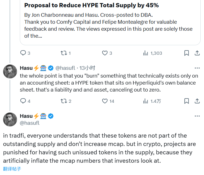204x175 pixels.
Task: Like the proposal post with 3 likes
Action: click(105, 53)
